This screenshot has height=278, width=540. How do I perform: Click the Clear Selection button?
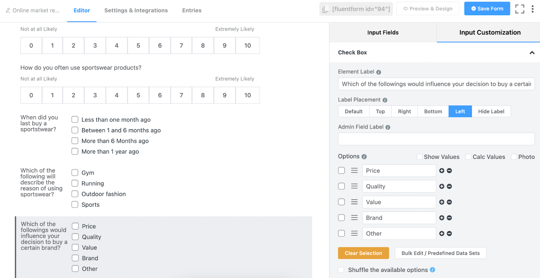pyautogui.click(x=363, y=253)
